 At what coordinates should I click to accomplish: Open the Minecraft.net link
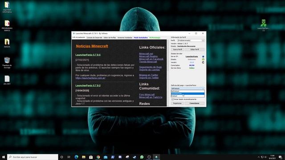146,54
